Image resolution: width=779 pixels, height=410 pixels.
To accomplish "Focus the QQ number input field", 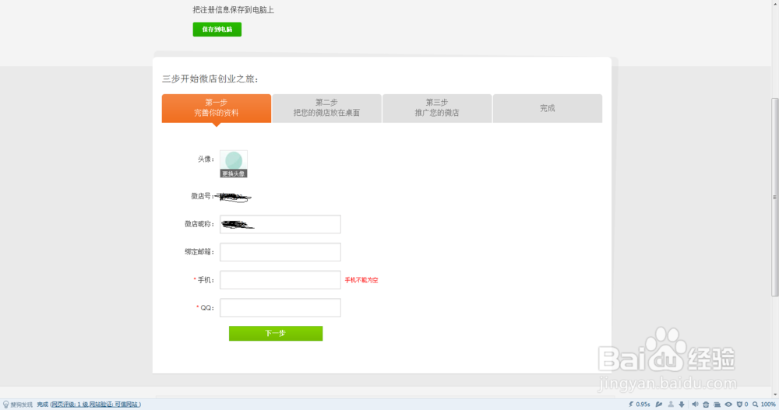I will (x=280, y=308).
